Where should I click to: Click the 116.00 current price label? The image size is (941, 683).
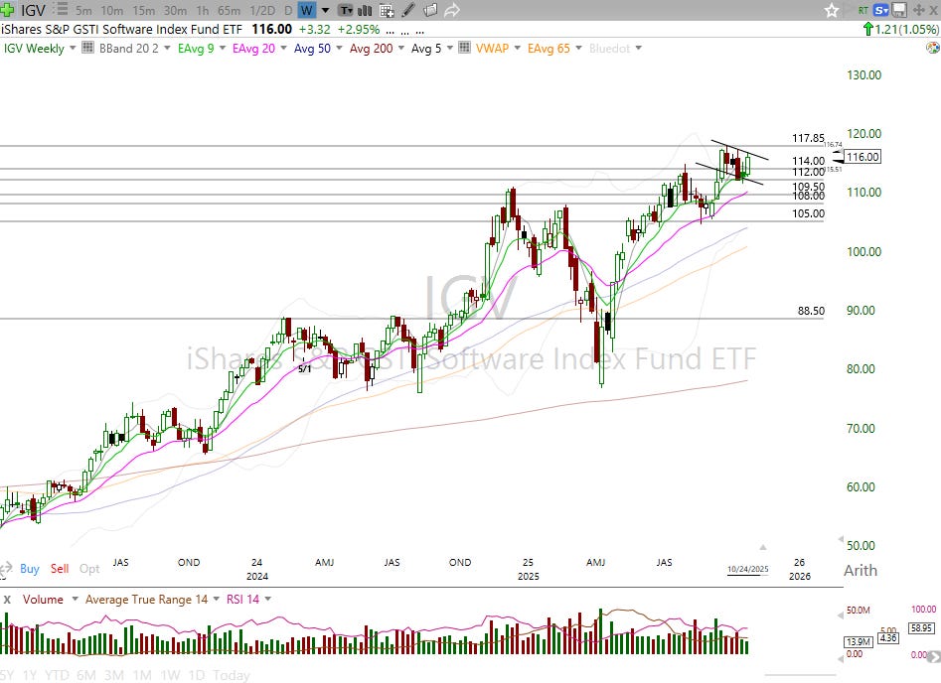[x=863, y=157]
